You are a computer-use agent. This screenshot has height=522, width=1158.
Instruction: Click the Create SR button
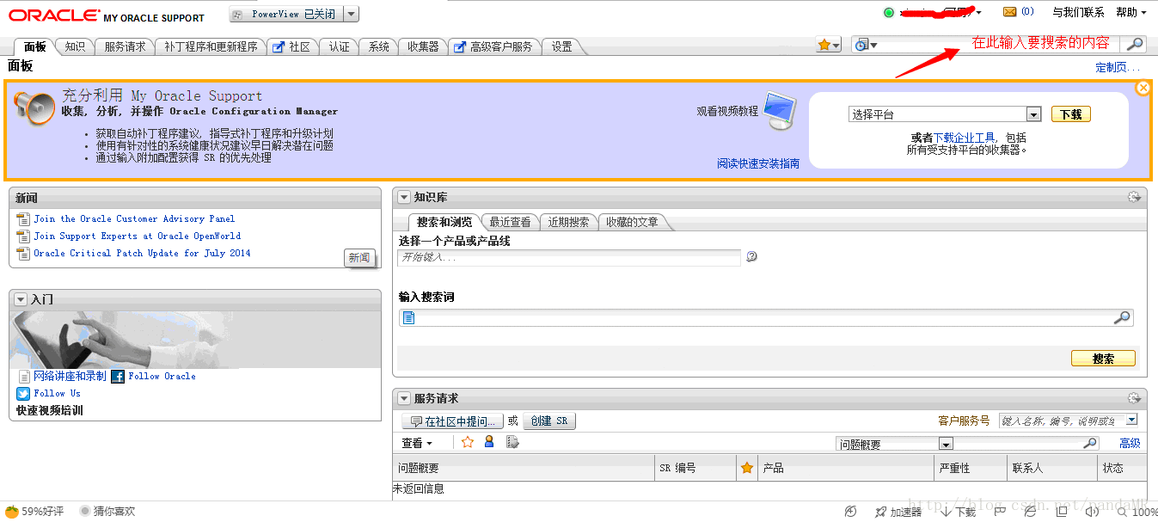click(549, 421)
